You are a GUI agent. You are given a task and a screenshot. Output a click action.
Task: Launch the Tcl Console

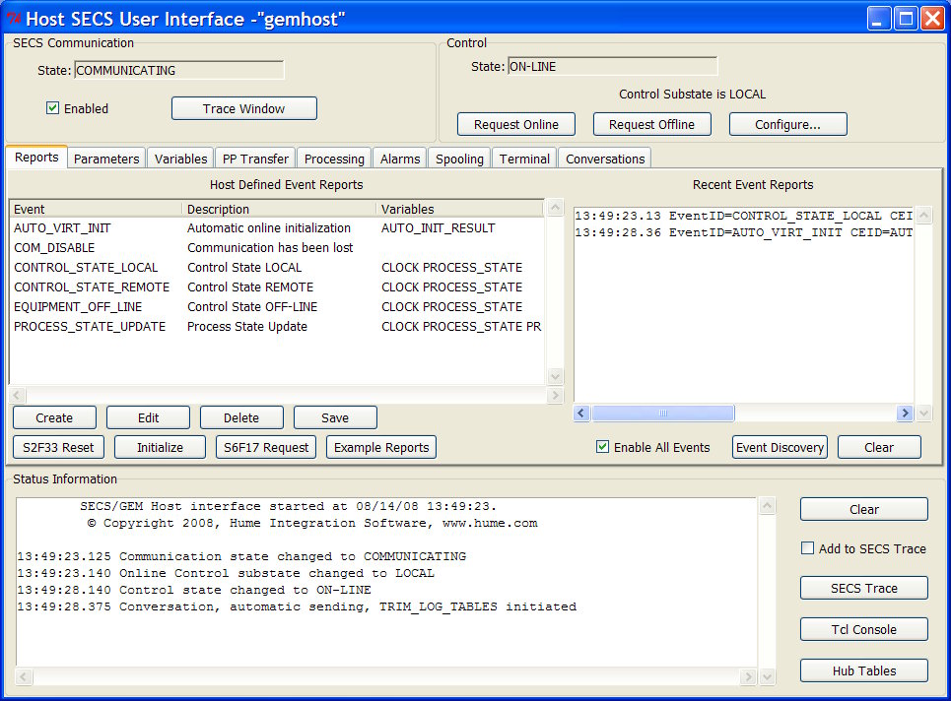863,629
